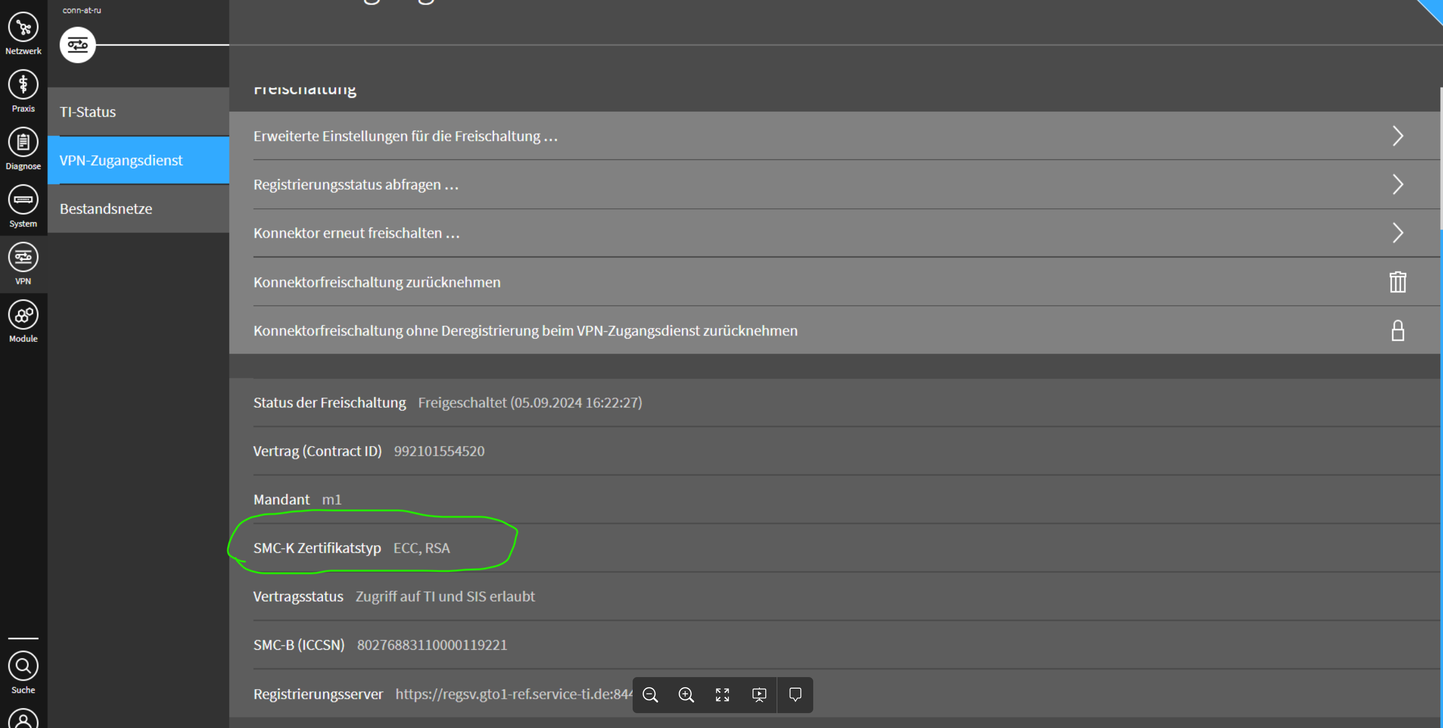This screenshot has width=1443, height=728.
Task: Toggle fullscreen view in floating toolbar
Action: pos(722,695)
